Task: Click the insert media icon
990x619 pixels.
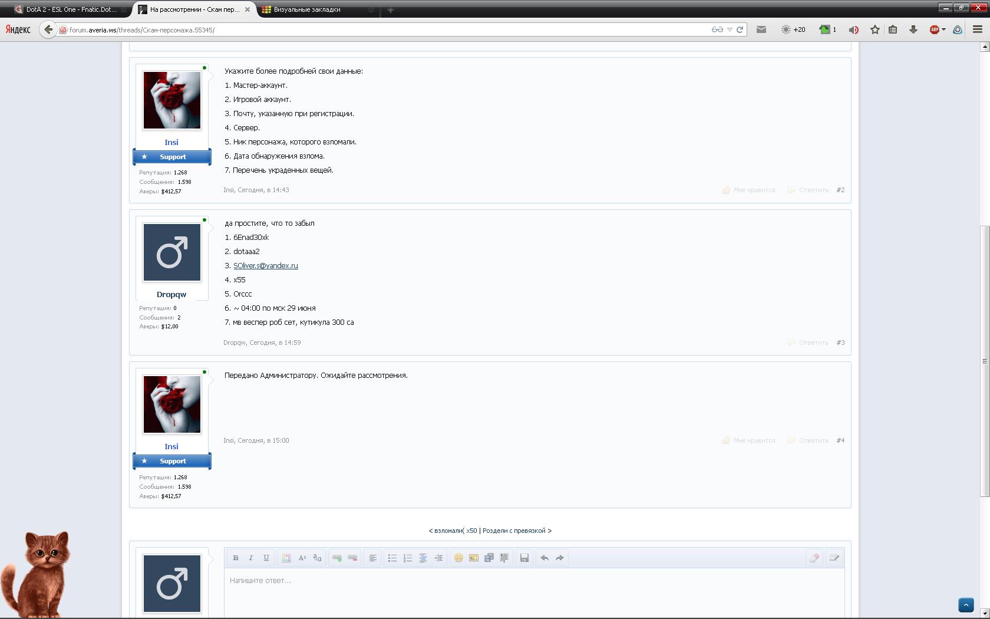Action: (489, 558)
